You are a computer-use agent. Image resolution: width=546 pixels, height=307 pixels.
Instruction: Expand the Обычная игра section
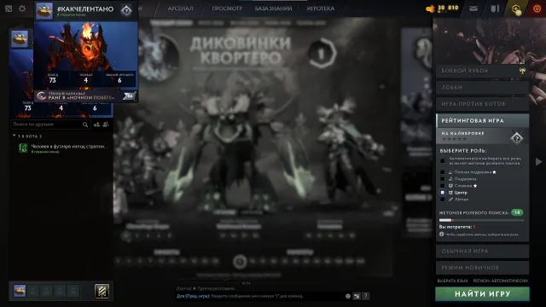482,251
